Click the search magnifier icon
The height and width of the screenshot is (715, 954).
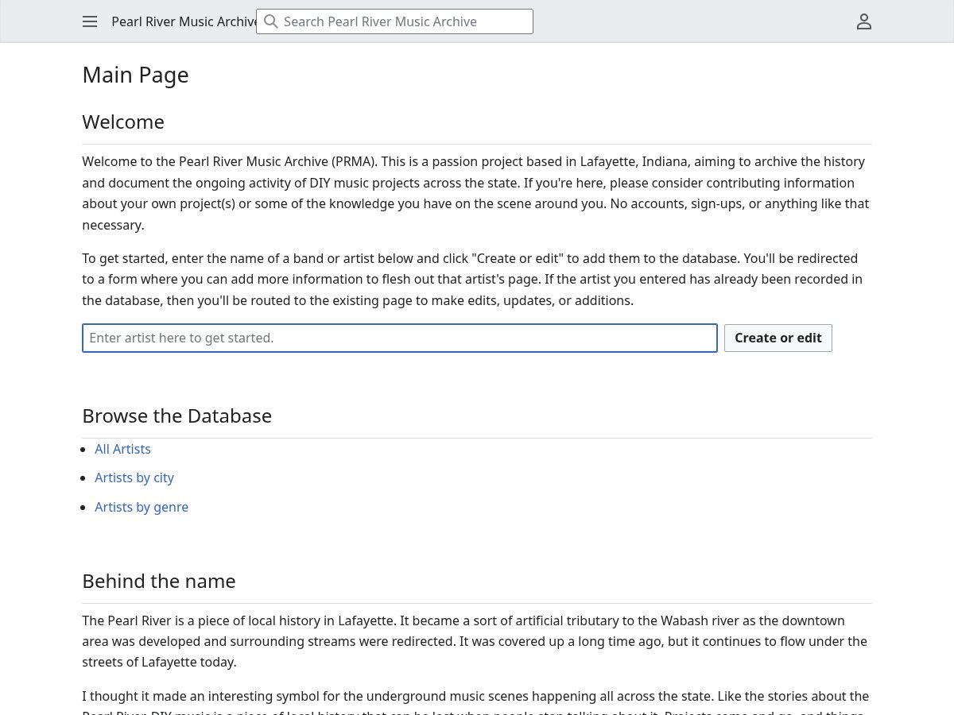[271, 21]
